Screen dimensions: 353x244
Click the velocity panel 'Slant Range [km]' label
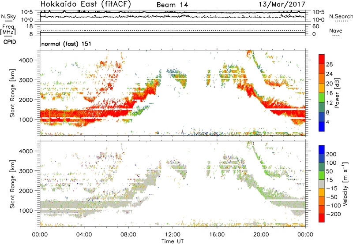click(x=12, y=184)
